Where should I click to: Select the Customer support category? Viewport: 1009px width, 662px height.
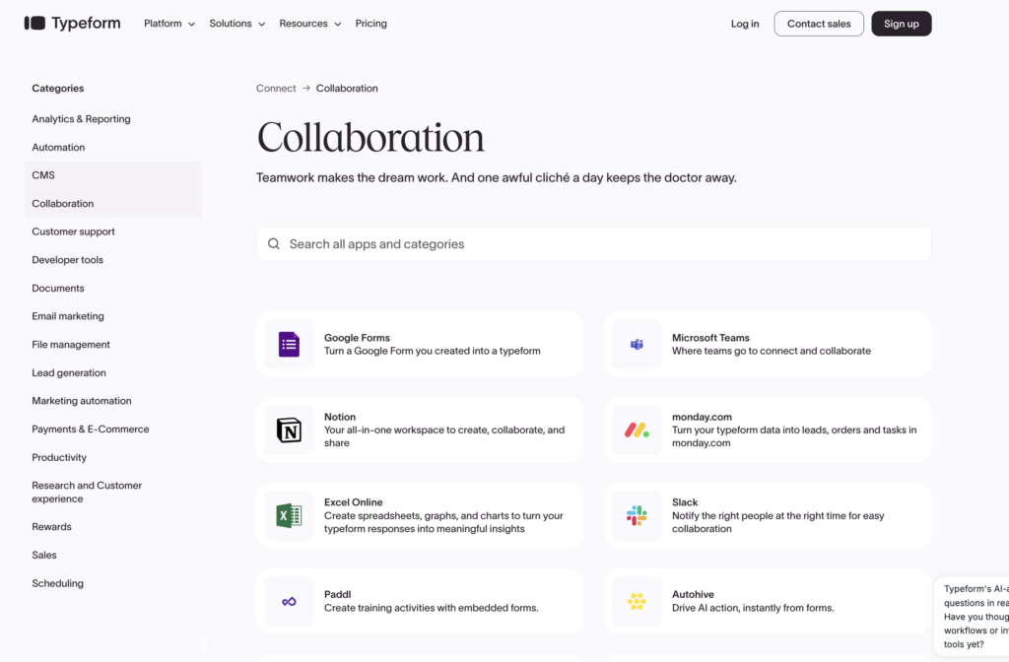(73, 232)
